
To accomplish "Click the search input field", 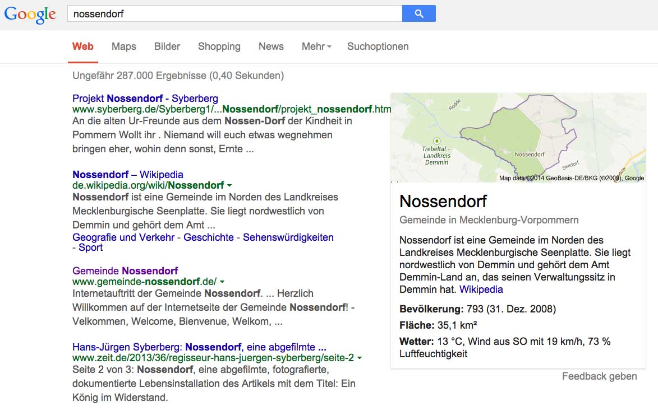I will (x=234, y=14).
